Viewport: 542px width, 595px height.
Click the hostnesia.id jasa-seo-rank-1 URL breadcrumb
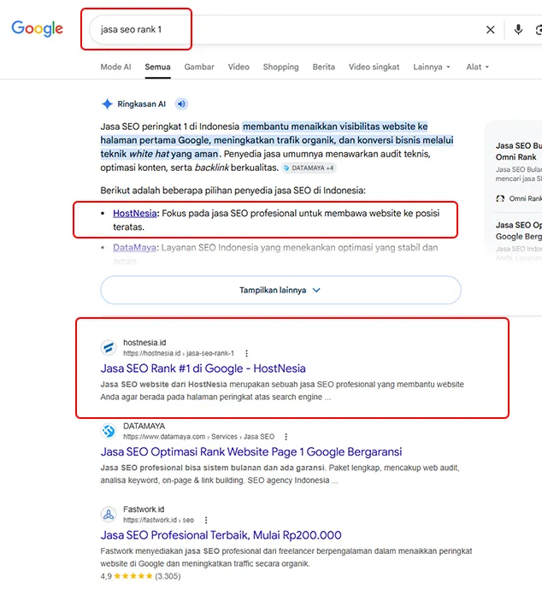[179, 353]
